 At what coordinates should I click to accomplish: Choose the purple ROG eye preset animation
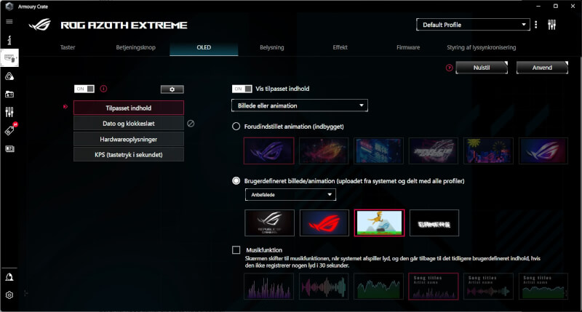pos(268,151)
